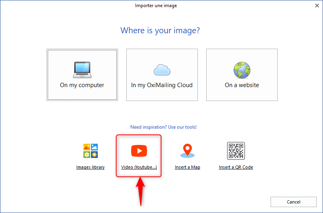Screen dimensions: 323x213
Task: Click the QR code icon
Action: click(236, 151)
